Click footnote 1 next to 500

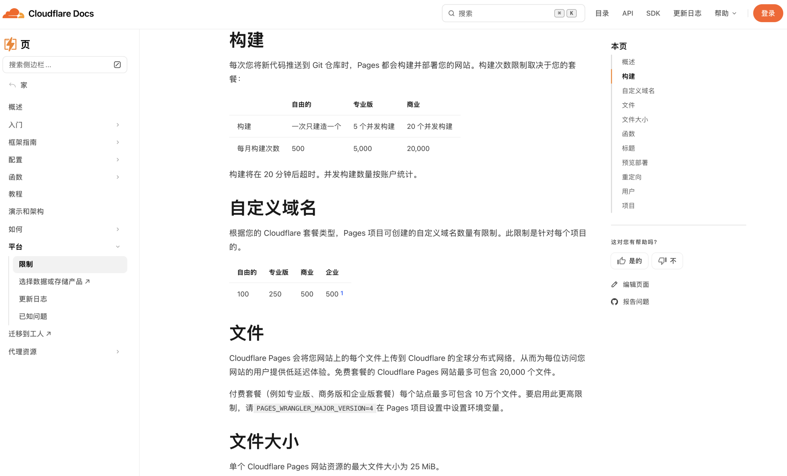[342, 293]
